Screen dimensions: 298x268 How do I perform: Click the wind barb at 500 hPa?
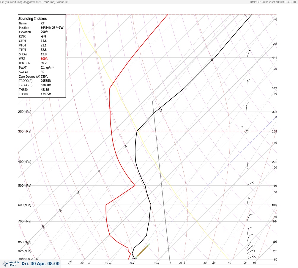250,184
